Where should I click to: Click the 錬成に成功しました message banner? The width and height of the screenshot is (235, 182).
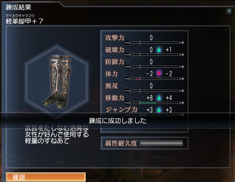118,121
